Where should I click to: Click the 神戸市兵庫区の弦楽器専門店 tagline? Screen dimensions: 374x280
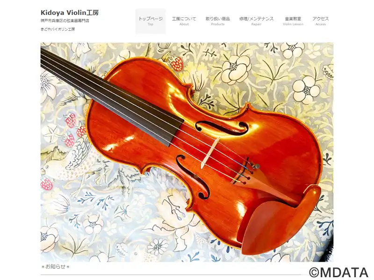pos(65,21)
